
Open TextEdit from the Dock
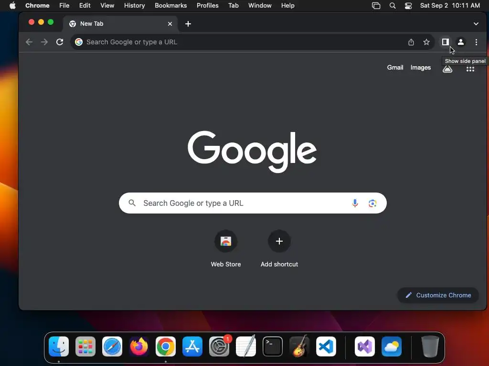246,346
